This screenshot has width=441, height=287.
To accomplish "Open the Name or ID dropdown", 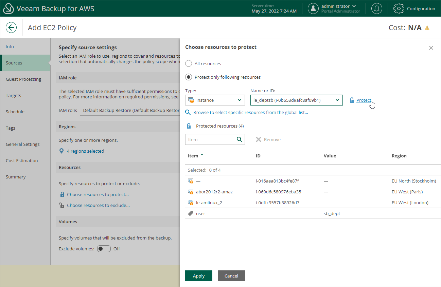I will (296, 100).
